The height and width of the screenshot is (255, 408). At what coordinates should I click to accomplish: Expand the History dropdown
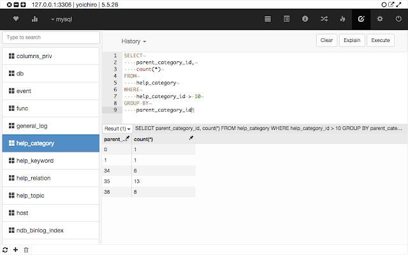pos(134,41)
